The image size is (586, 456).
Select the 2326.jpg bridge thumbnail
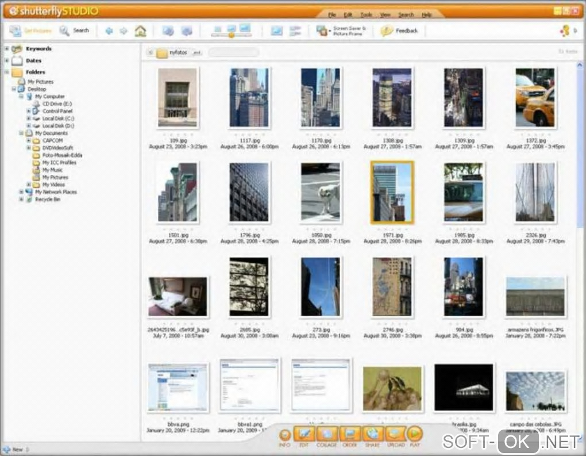coord(535,192)
